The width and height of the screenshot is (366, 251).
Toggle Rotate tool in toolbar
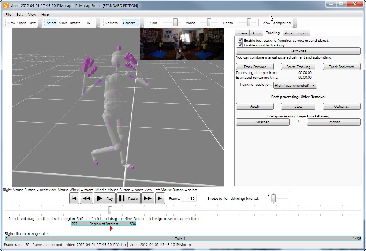pos(75,23)
